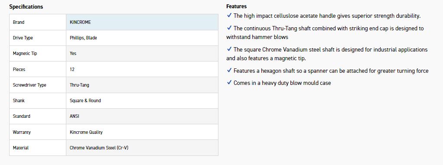
Task: Click the ANSI standard value
Action: (x=74, y=116)
